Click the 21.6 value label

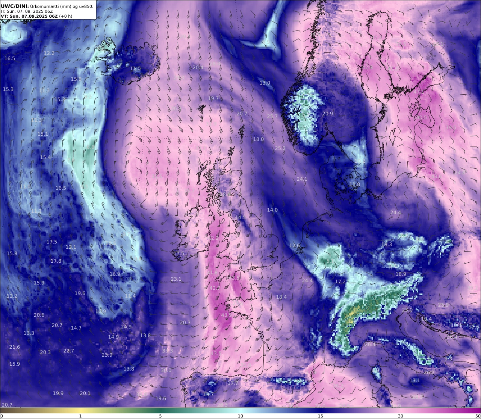pos(15,347)
